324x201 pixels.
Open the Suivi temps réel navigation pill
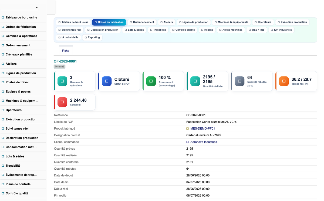(70, 30)
